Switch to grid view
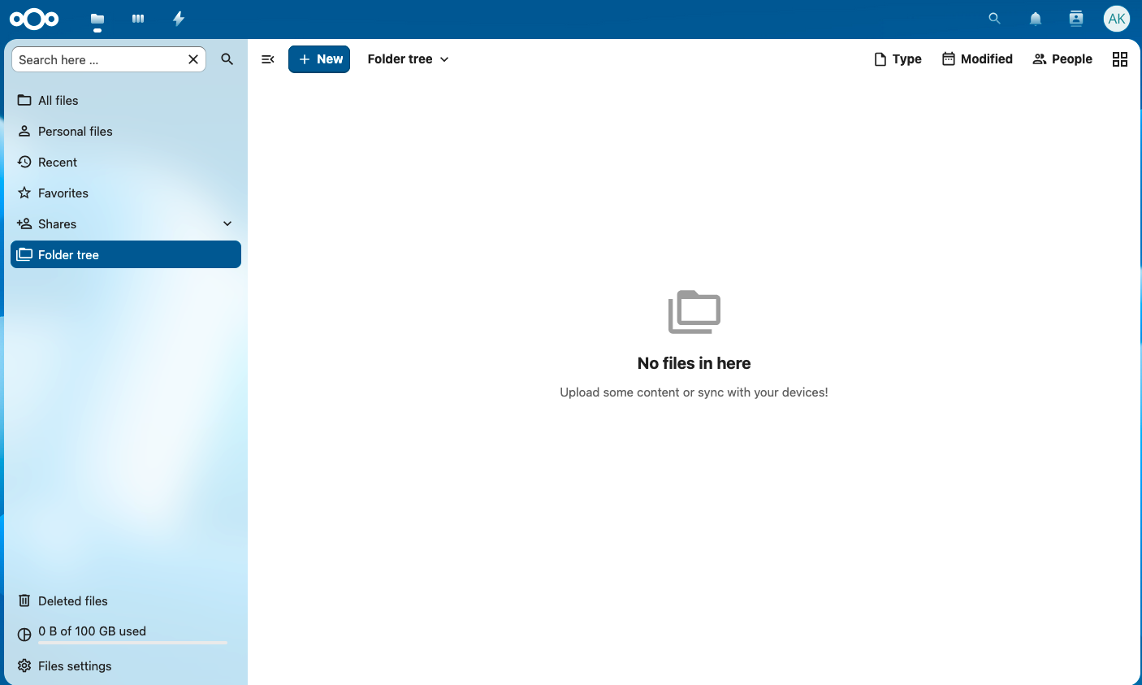This screenshot has height=685, width=1142. (1120, 59)
